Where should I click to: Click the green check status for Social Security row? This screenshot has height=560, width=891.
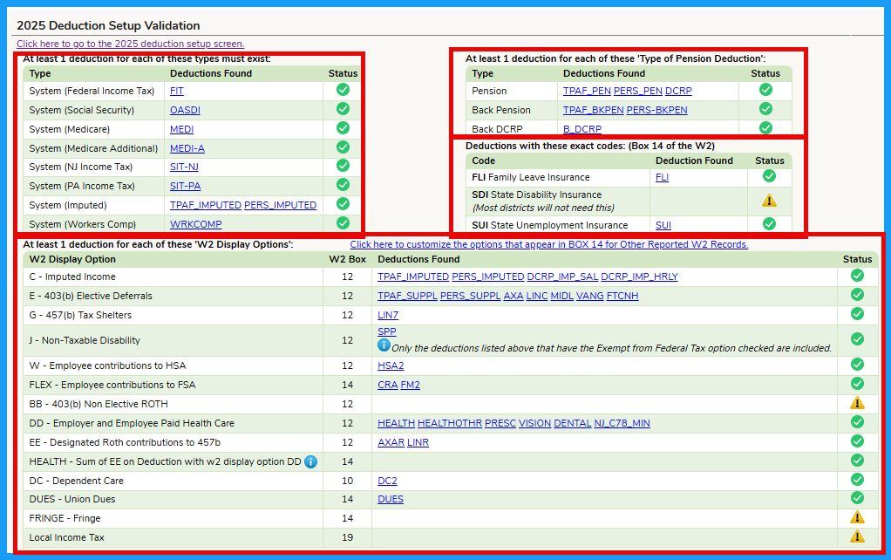coord(343,108)
